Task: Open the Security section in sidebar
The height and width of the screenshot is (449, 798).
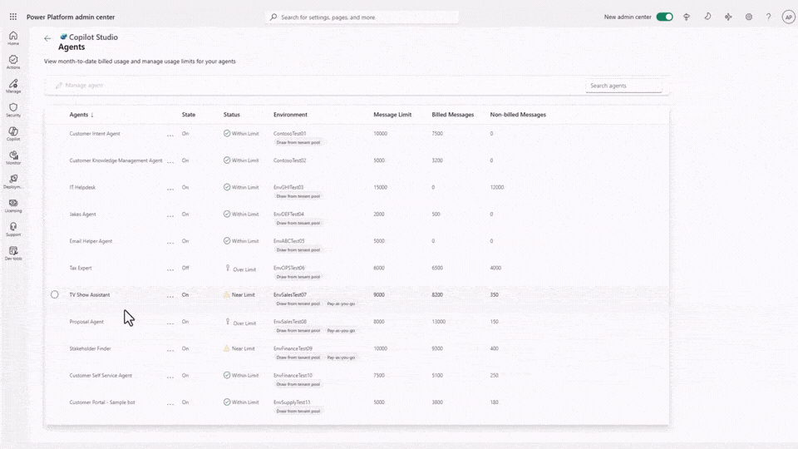Action: click(x=13, y=110)
